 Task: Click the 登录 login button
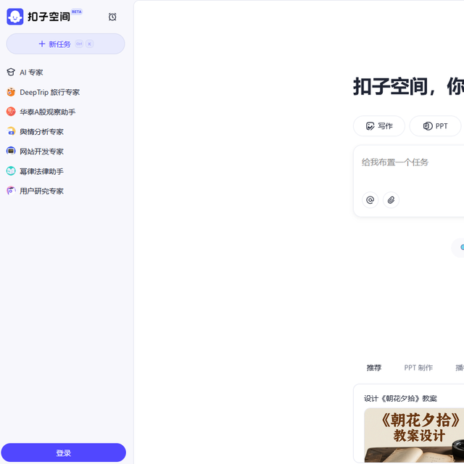[x=63, y=452]
